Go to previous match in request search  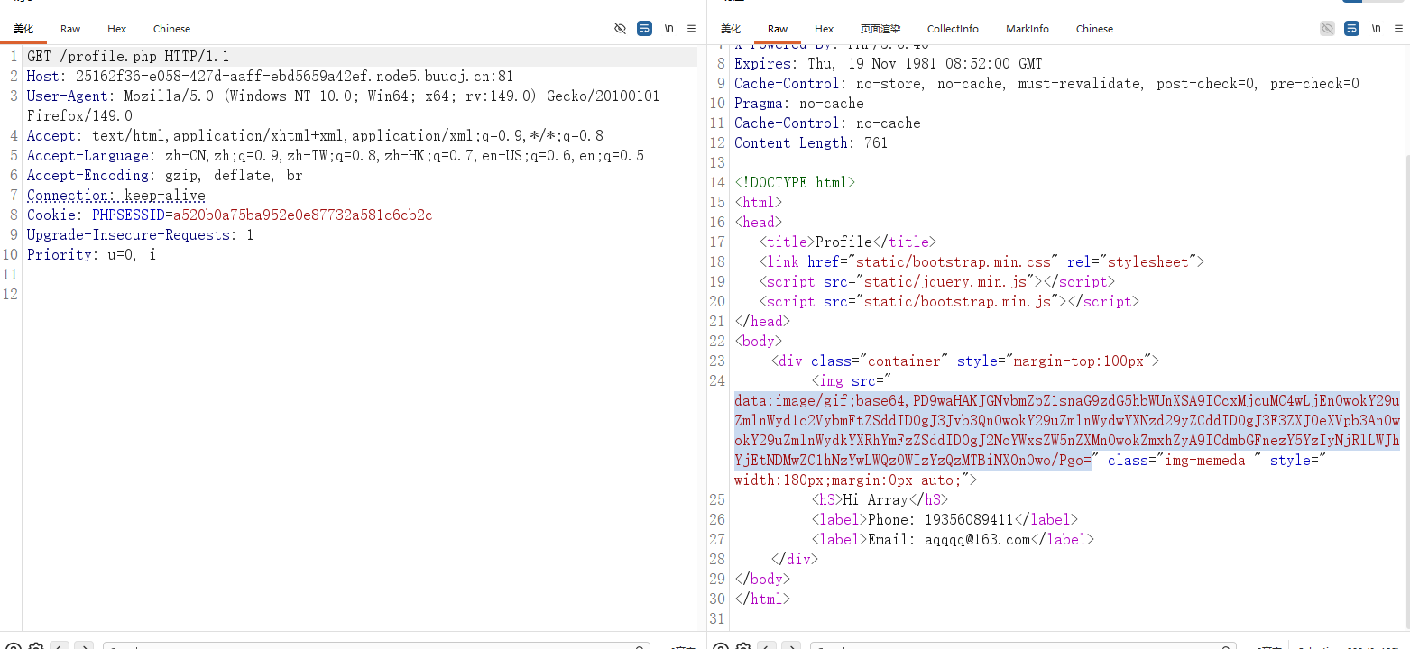60,646
